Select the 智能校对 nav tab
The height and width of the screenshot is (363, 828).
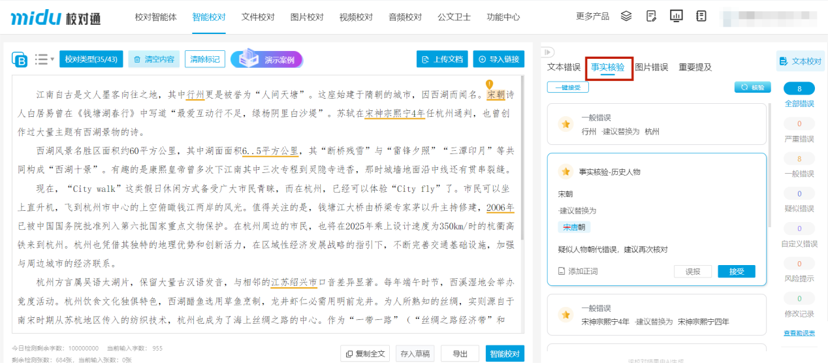coord(209,17)
